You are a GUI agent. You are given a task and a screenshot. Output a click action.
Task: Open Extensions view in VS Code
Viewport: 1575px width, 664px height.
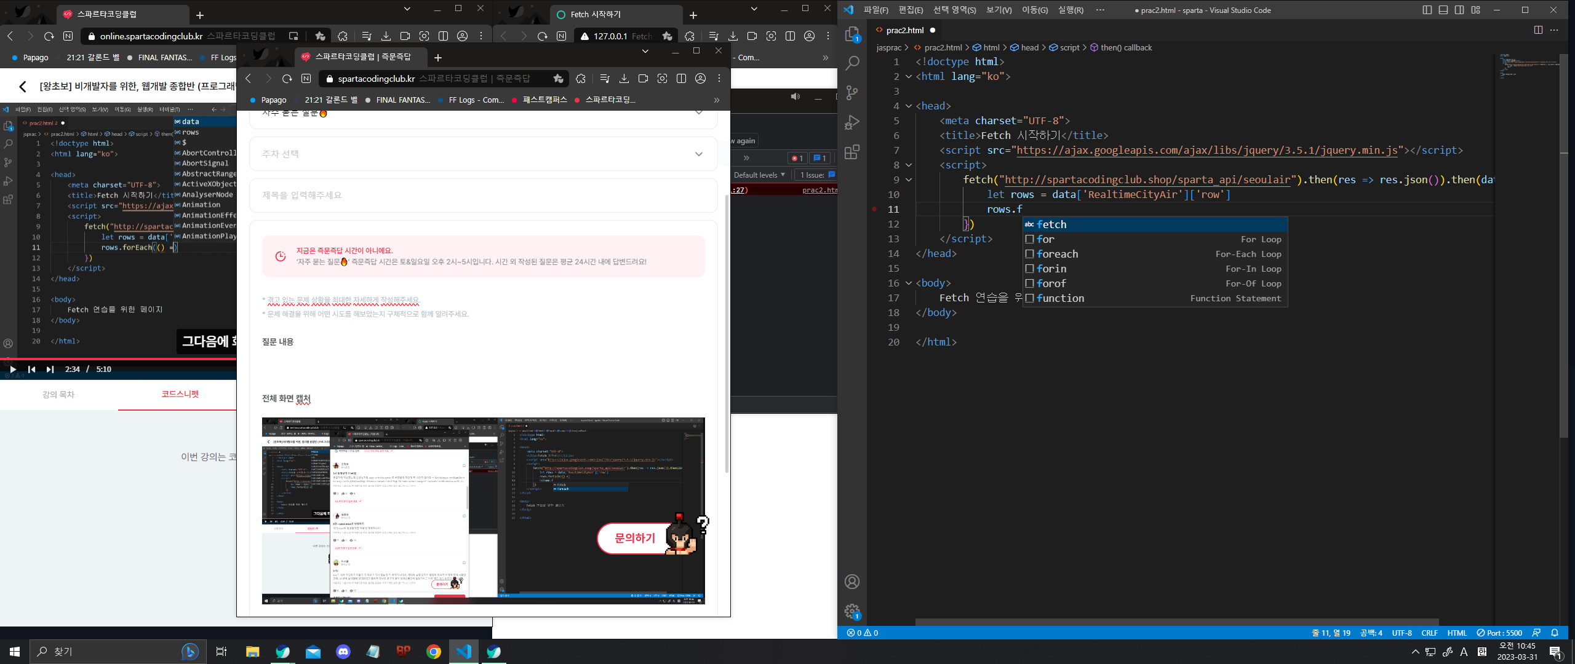[x=852, y=152]
